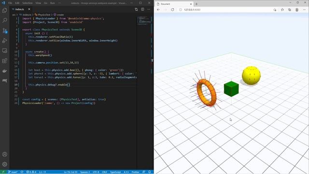Open a new browser tab
The image size is (309, 174).
197,4
